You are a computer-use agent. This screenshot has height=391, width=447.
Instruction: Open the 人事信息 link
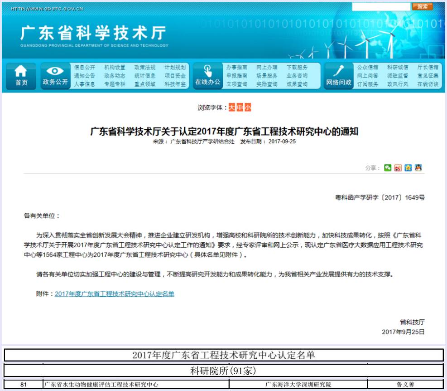84,84
